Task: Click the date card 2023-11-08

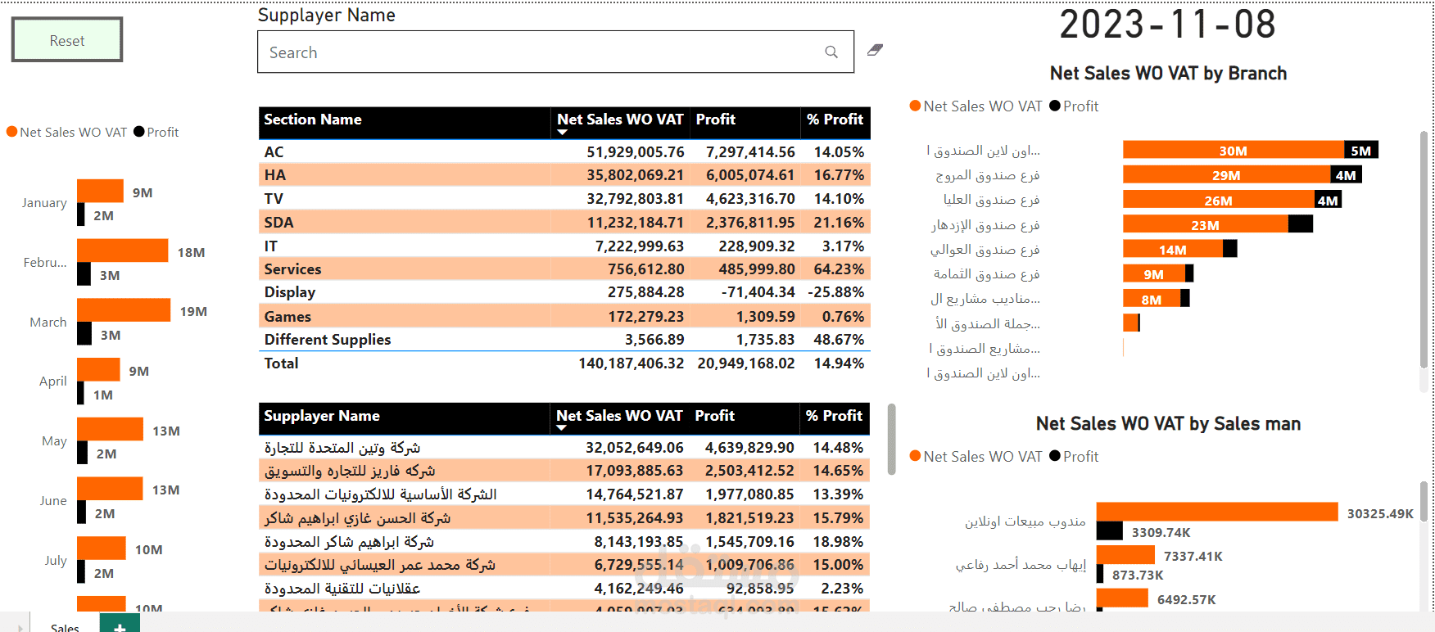Action: pos(1167,25)
